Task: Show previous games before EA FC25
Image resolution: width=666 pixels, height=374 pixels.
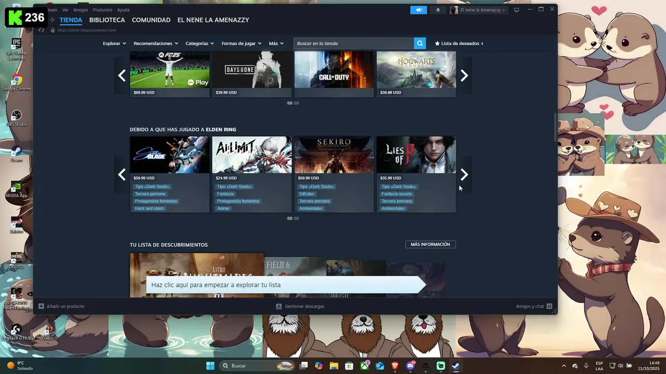Action: point(121,76)
